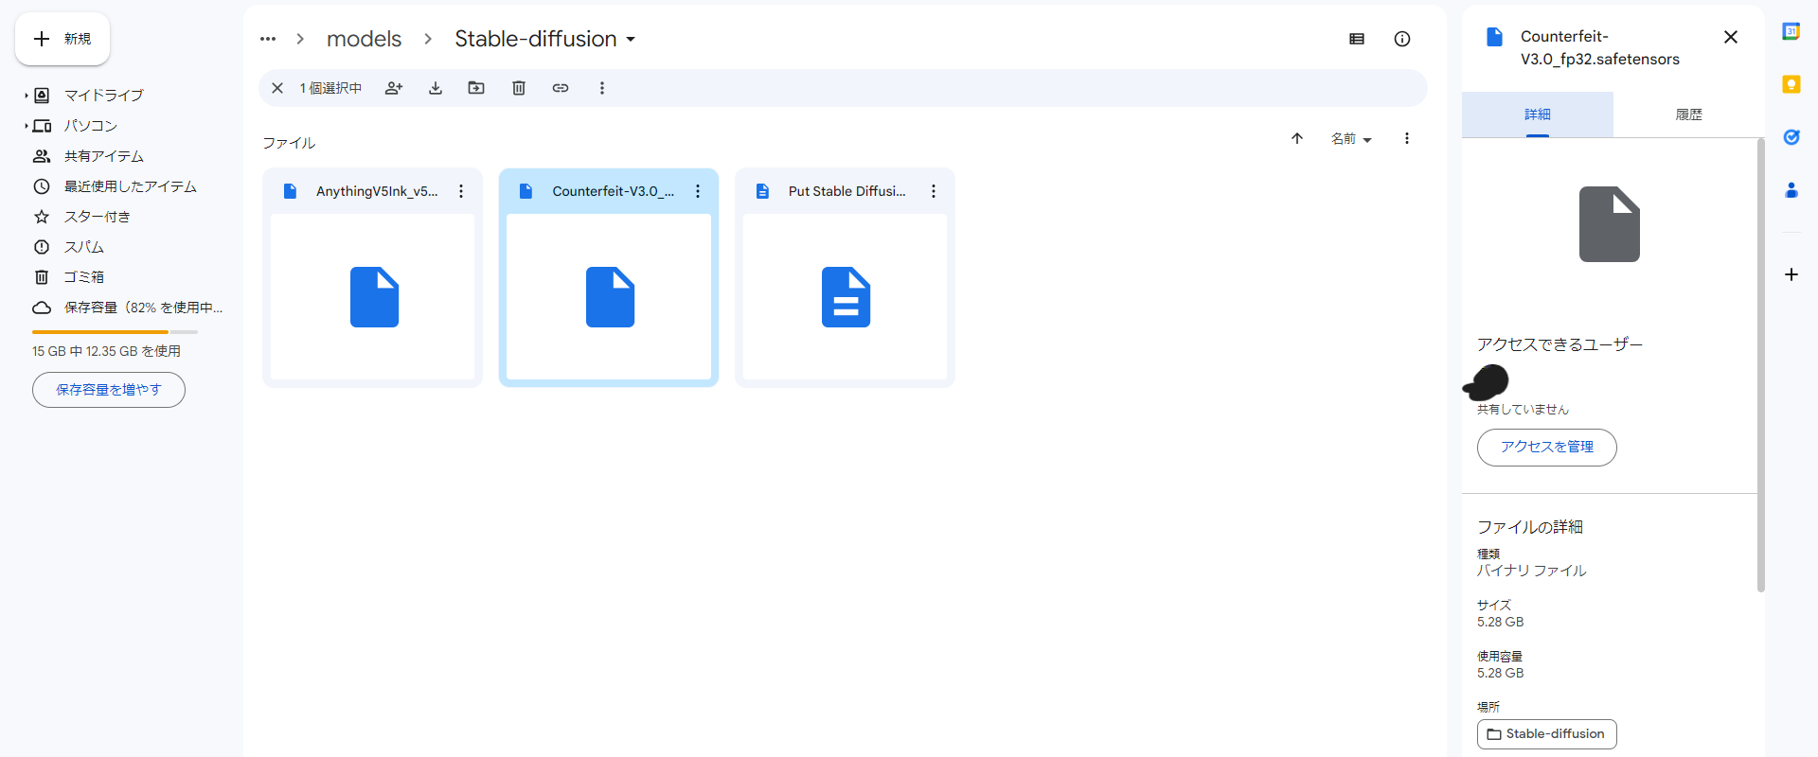Click the 15 GB 中 12.35 GB を使用 text
This screenshot has width=1818, height=757.
pyautogui.click(x=106, y=351)
